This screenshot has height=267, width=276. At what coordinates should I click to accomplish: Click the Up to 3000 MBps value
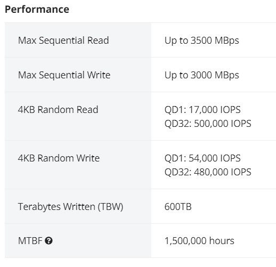[202, 75]
